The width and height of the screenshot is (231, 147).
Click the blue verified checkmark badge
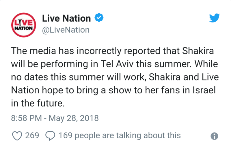pyautogui.click(x=99, y=19)
